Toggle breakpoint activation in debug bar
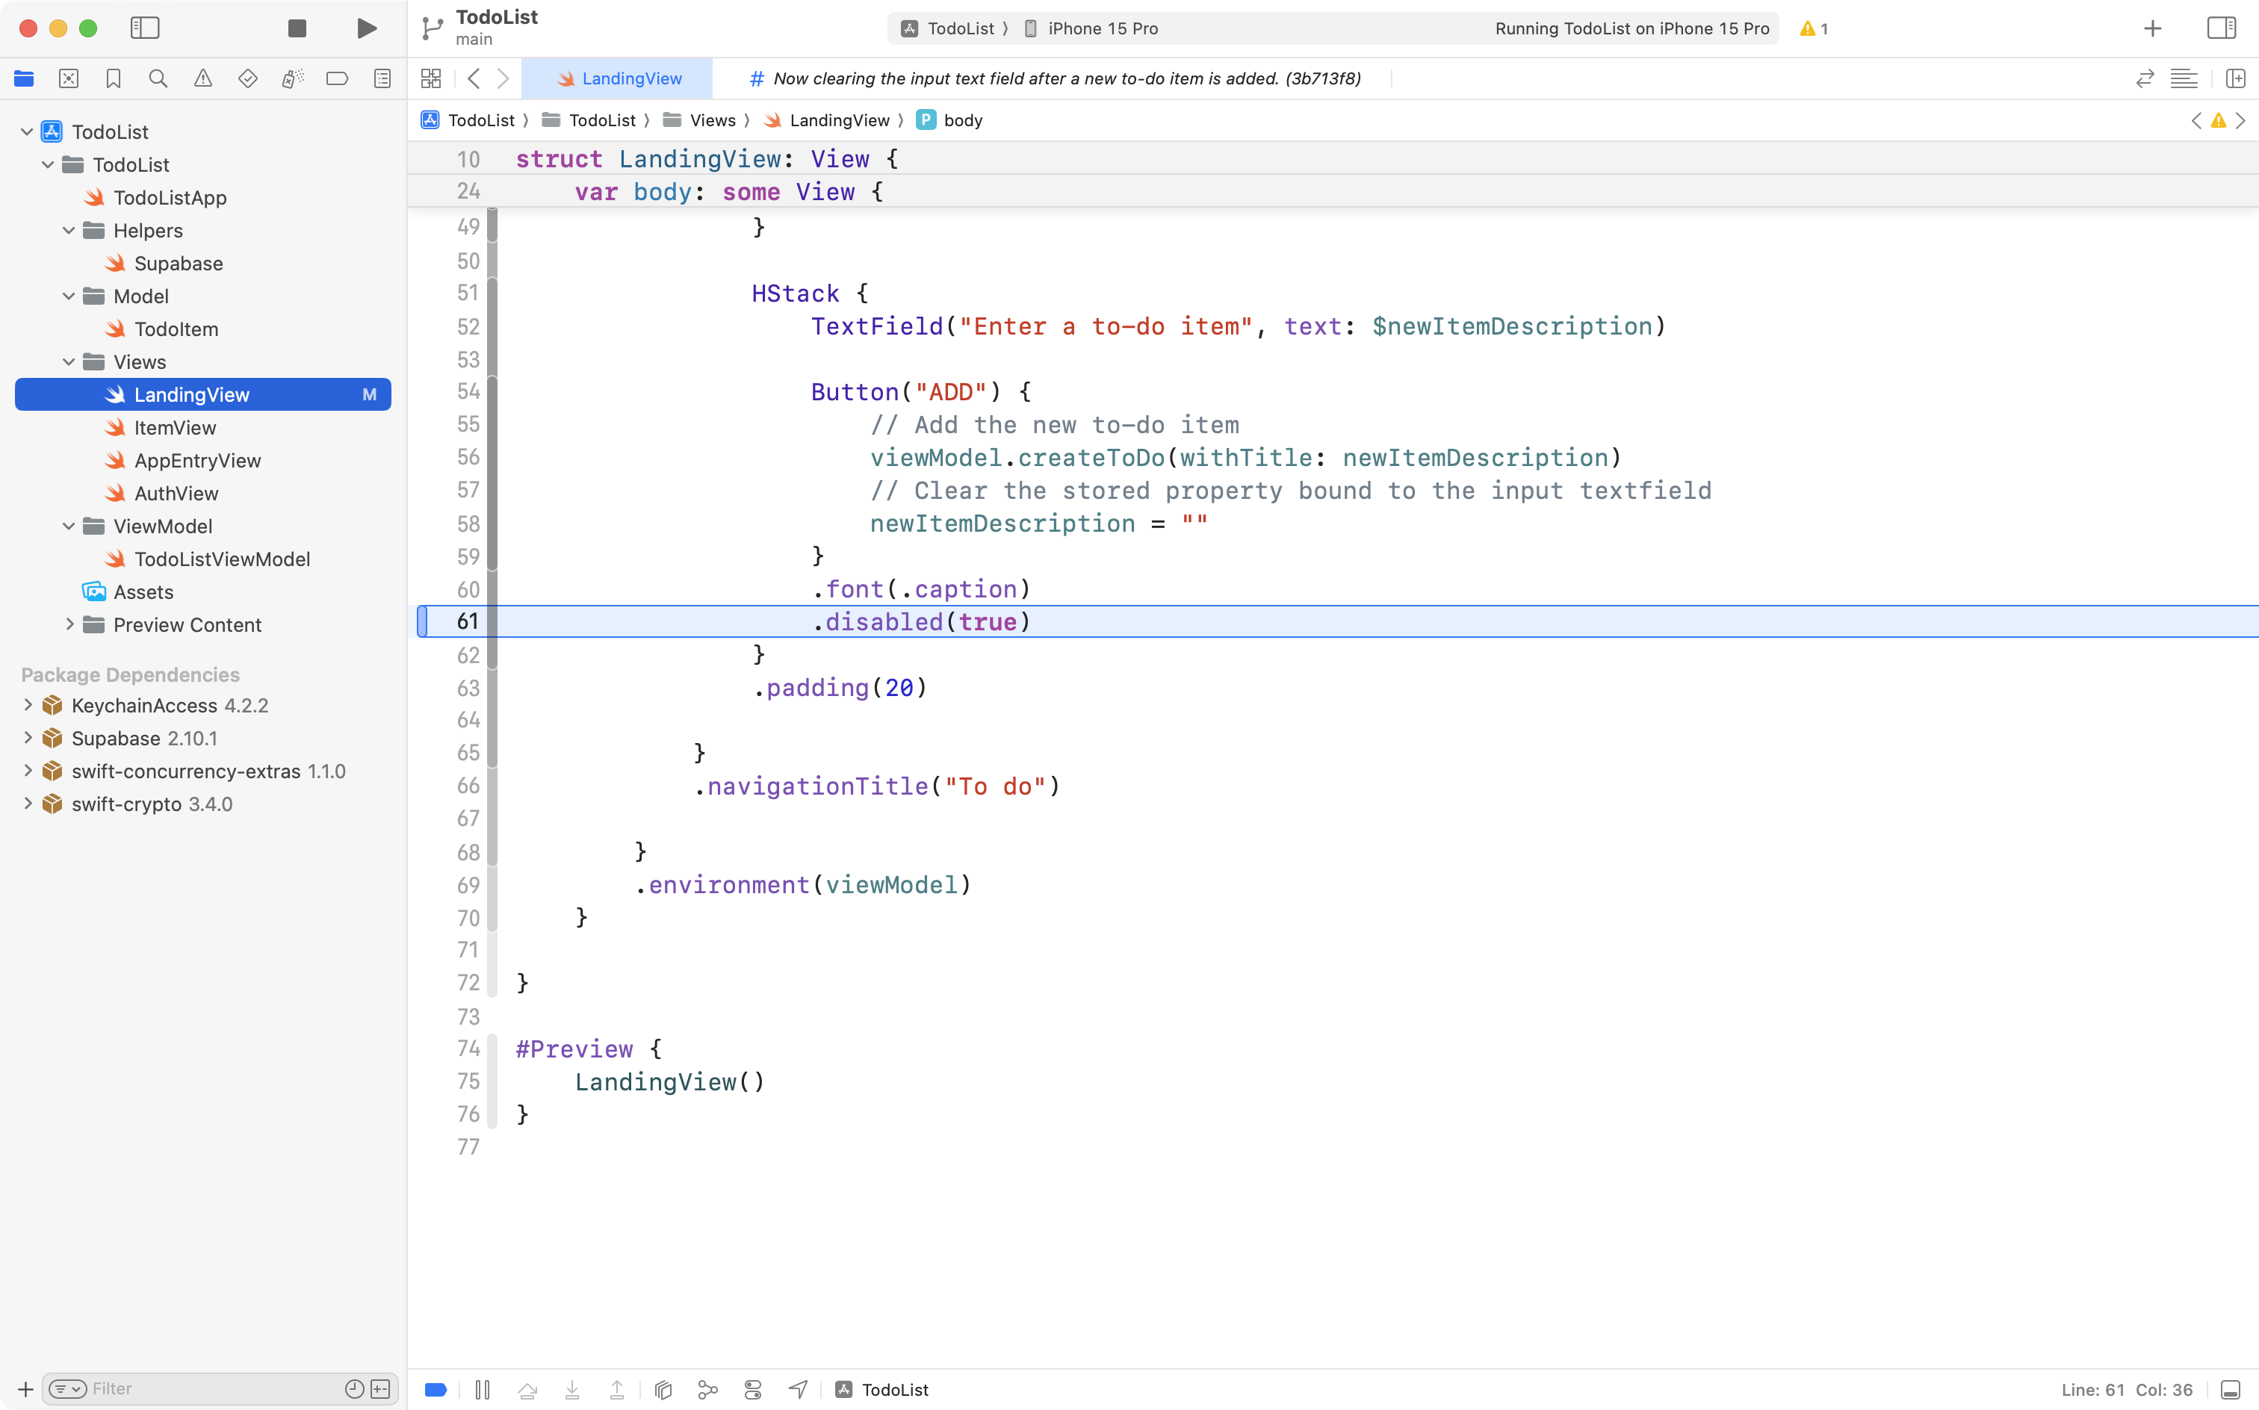 pyautogui.click(x=436, y=1388)
